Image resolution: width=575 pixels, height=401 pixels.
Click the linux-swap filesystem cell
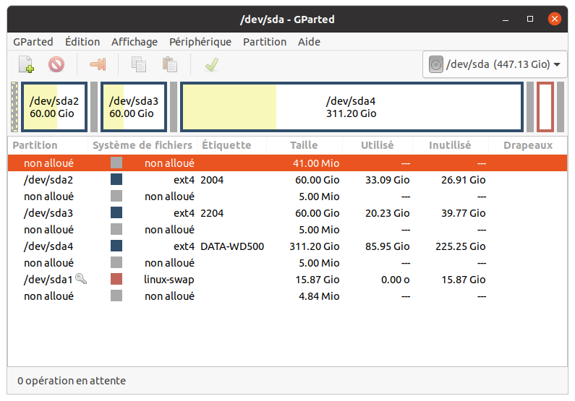[x=169, y=280]
